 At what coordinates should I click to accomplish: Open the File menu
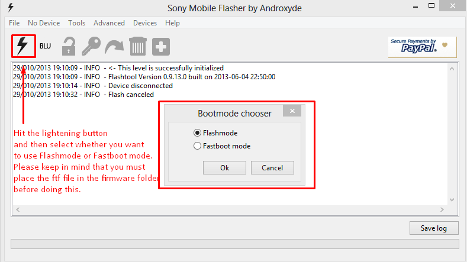[x=14, y=23]
